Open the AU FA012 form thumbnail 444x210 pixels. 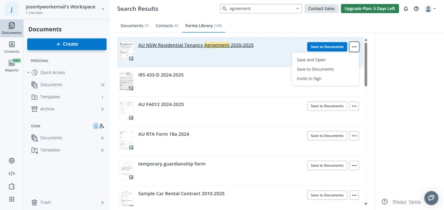[126, 111]
